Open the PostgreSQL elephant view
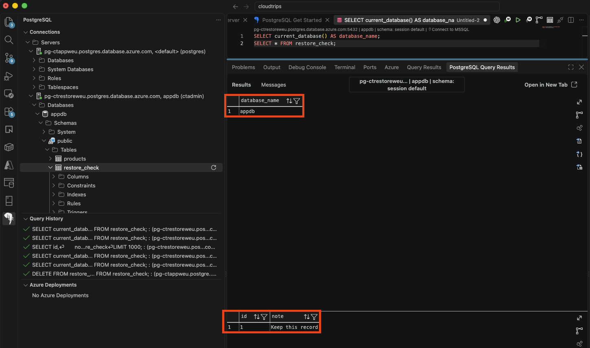Image resolution: width=590 pixels, height=348 pixels. coord(9,219)
